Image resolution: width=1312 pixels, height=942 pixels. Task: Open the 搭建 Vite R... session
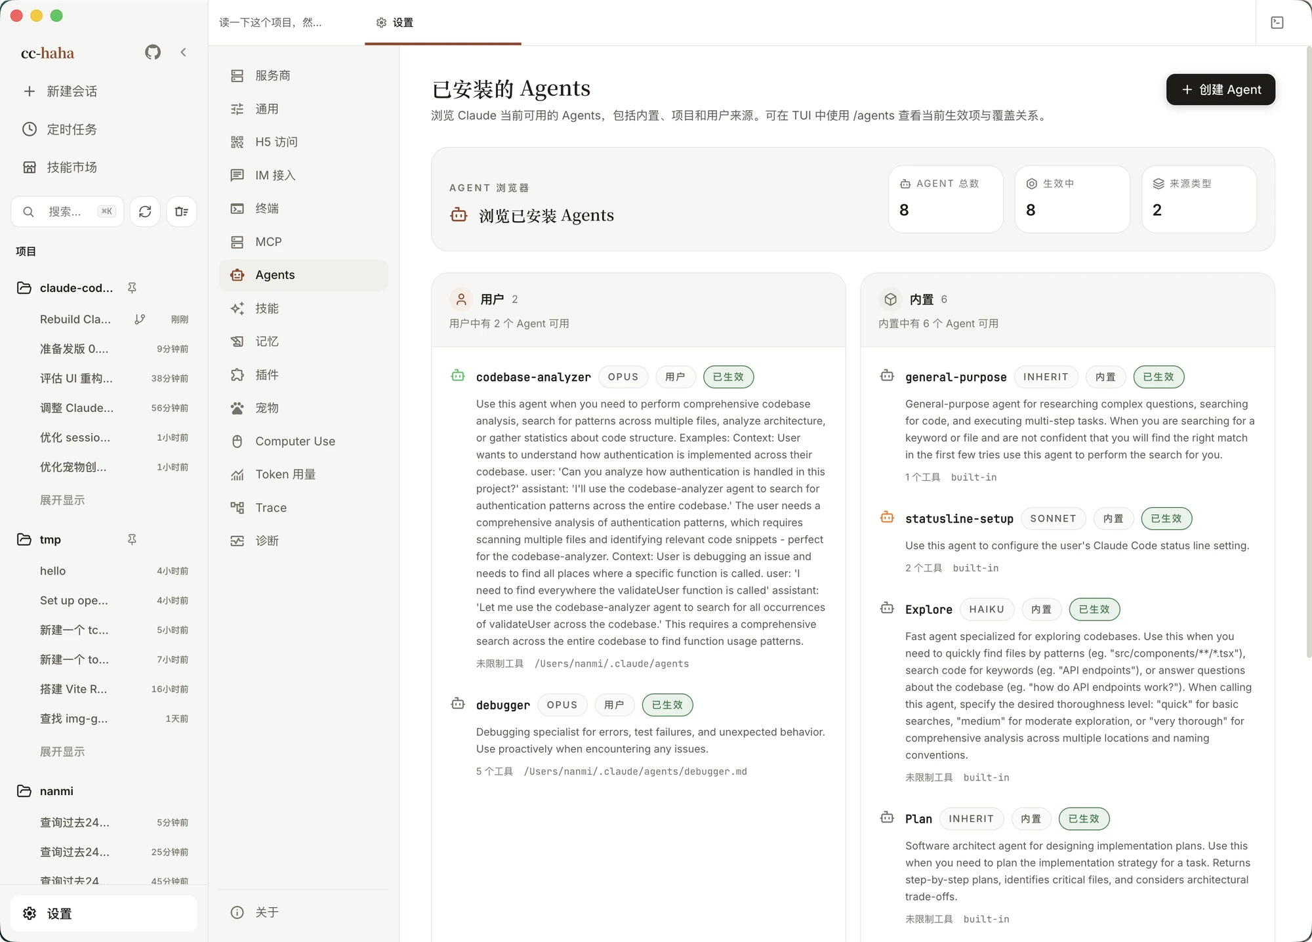coord(104,689)
